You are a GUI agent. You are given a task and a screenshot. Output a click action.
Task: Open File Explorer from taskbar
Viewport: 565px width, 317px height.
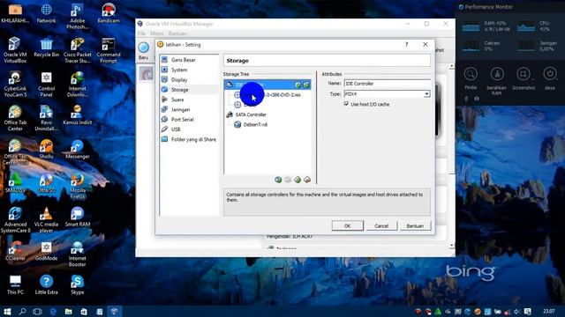pyautogui.click(x=69, y=311)
